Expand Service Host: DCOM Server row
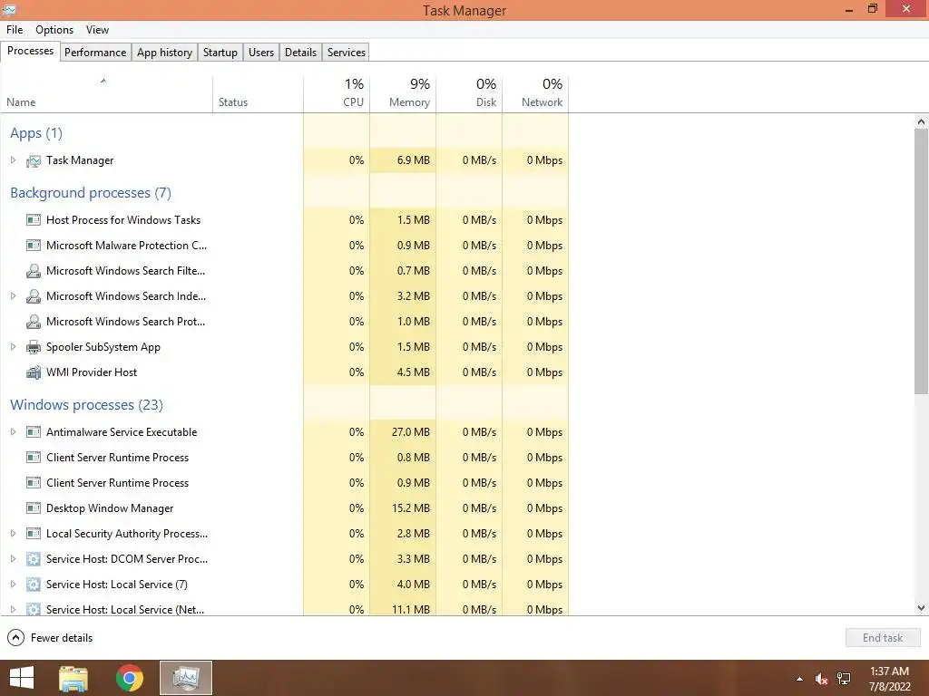The width and height of the screenshot is (929, 696). point(13,559)
